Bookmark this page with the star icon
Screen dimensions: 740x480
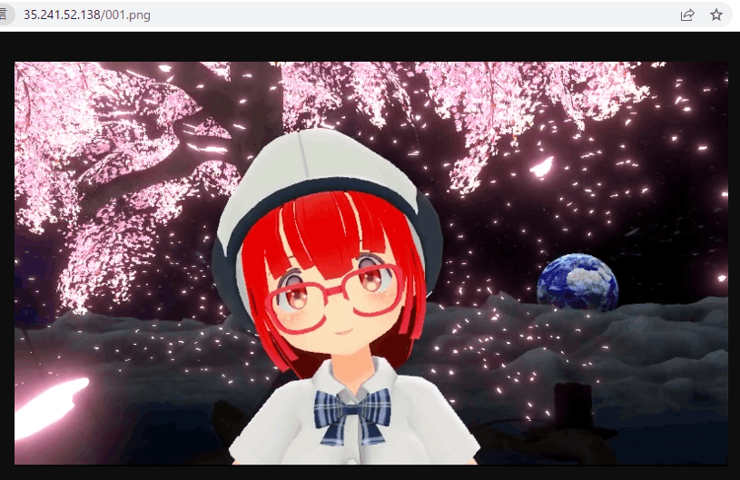[715, 15]
